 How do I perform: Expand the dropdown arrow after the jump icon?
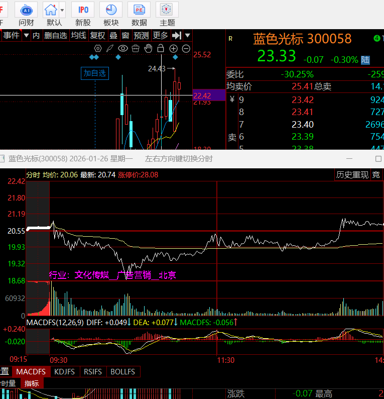188,35
